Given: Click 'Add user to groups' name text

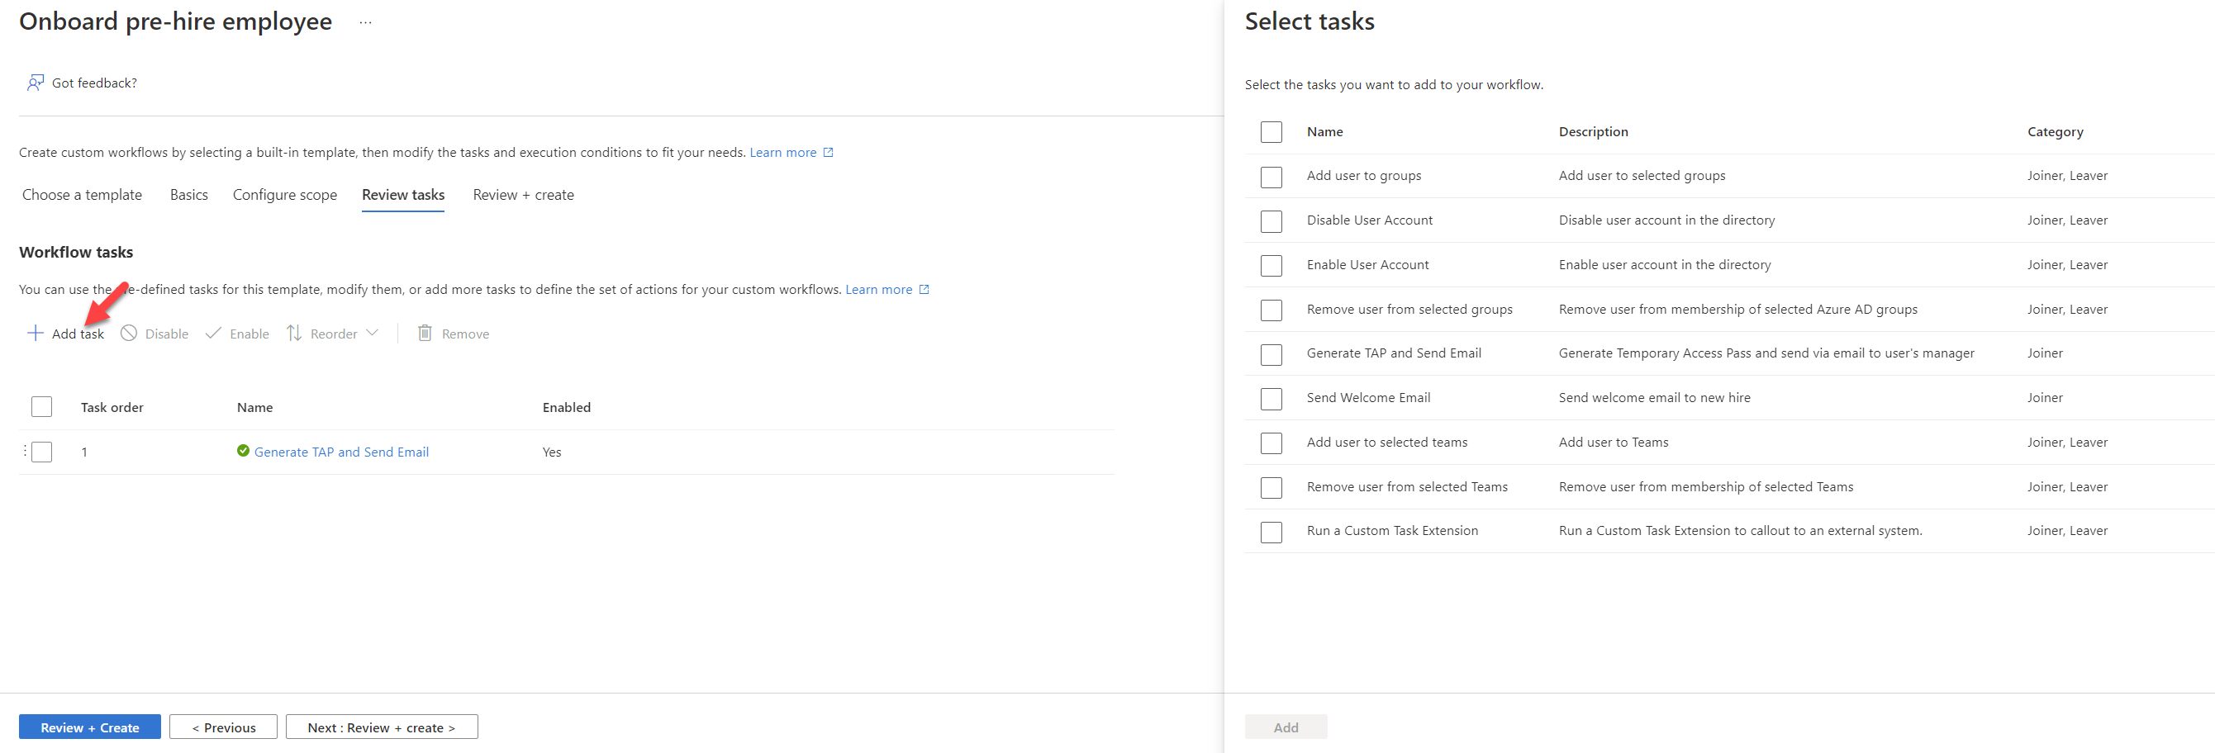Looking at the screenshot, I should 1364,175.
